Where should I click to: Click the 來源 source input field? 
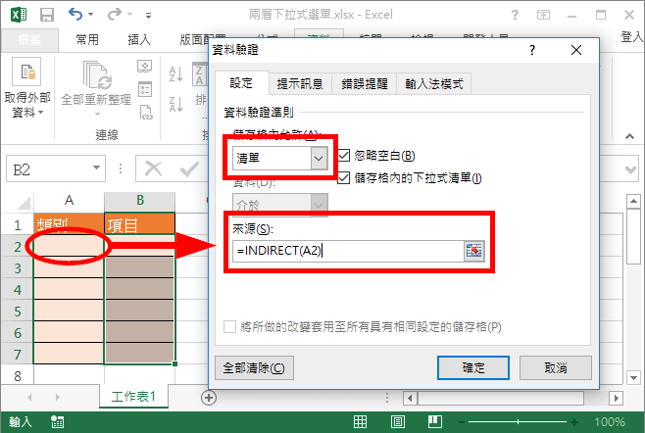[348, 251]
